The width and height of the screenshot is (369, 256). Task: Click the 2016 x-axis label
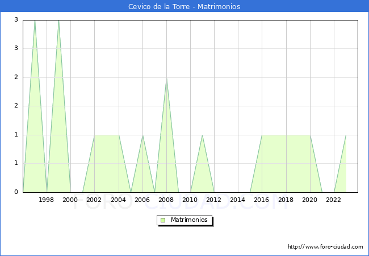point(262,200)
